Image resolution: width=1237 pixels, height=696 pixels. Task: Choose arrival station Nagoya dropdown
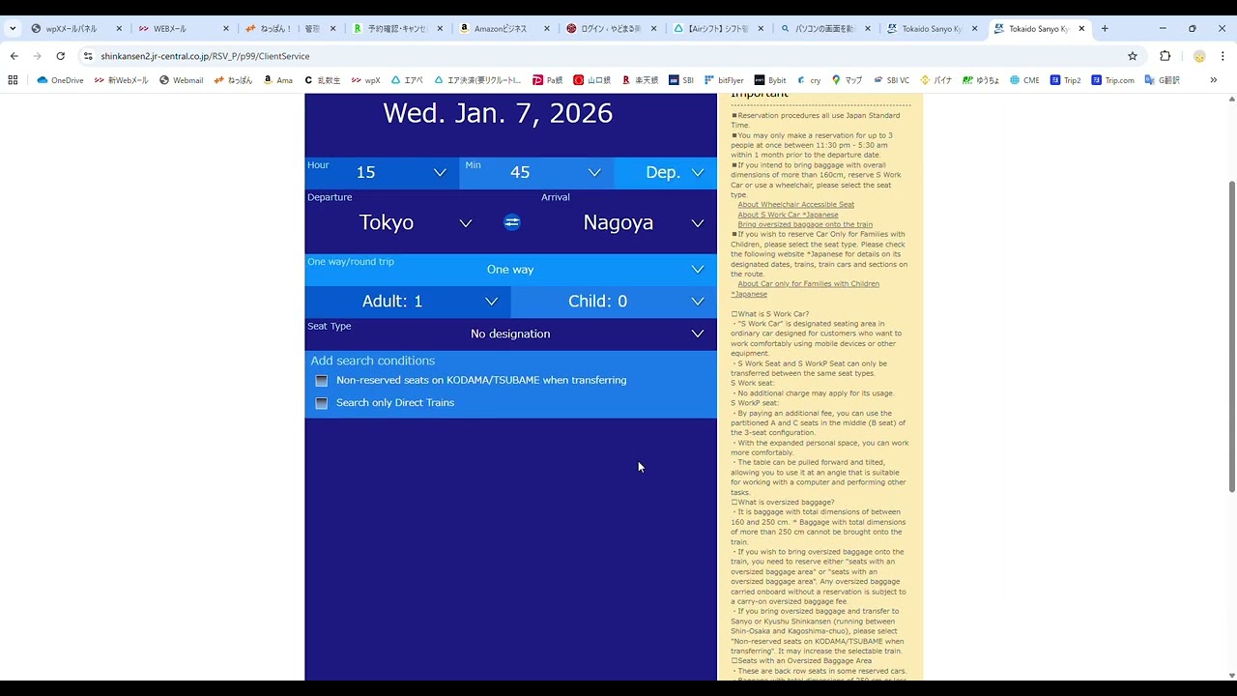(628, 222)
